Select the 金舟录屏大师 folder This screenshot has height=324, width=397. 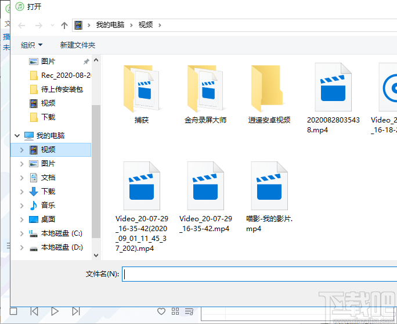[x=205, y=93]
